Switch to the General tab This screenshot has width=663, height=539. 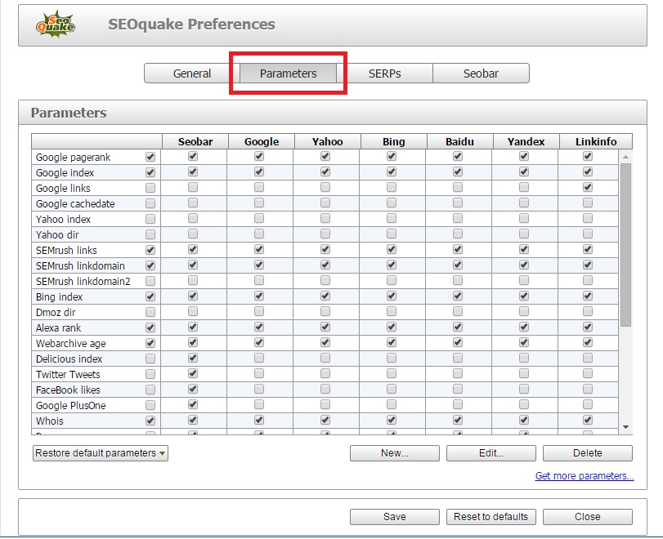pyautogui.click(x=192, y=73)
